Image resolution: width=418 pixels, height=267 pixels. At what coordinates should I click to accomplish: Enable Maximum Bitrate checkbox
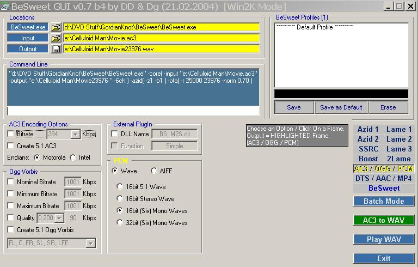[x=11, y=206]
